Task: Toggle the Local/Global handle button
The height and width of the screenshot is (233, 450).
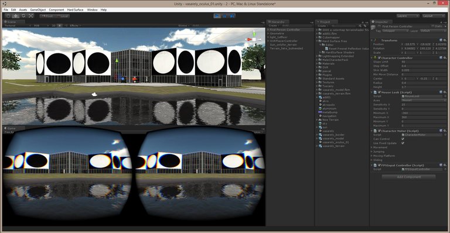Action: pos(62,16)
